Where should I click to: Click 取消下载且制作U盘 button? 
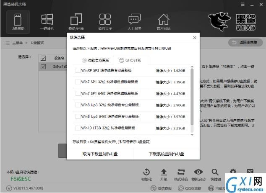pyautogui.click(x=100, y=154)
